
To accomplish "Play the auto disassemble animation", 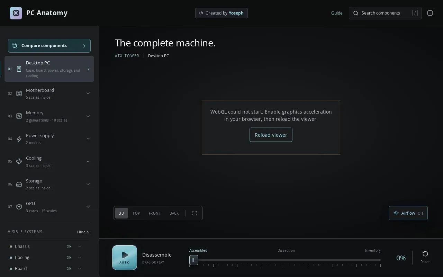I will click(125, 258).
